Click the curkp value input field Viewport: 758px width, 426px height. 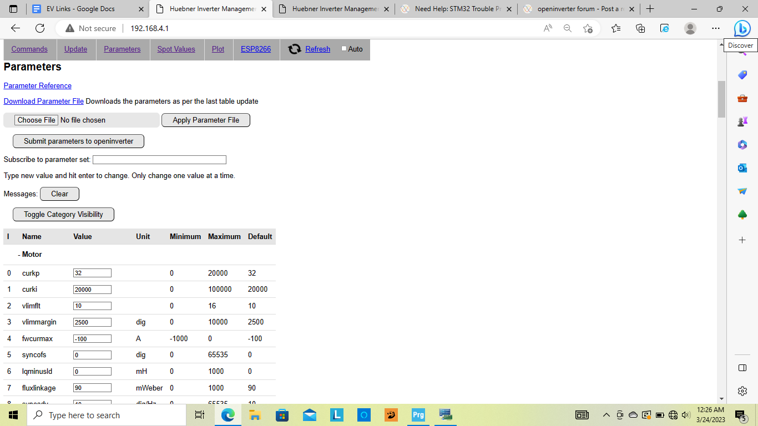(x=92, y=273)
